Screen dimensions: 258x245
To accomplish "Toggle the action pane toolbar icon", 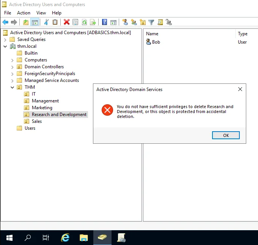I will pyautogui.click(x=113, y=22).
